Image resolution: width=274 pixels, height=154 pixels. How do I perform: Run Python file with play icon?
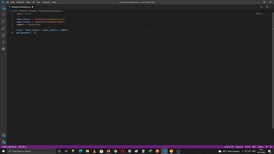tap(261, 7)
